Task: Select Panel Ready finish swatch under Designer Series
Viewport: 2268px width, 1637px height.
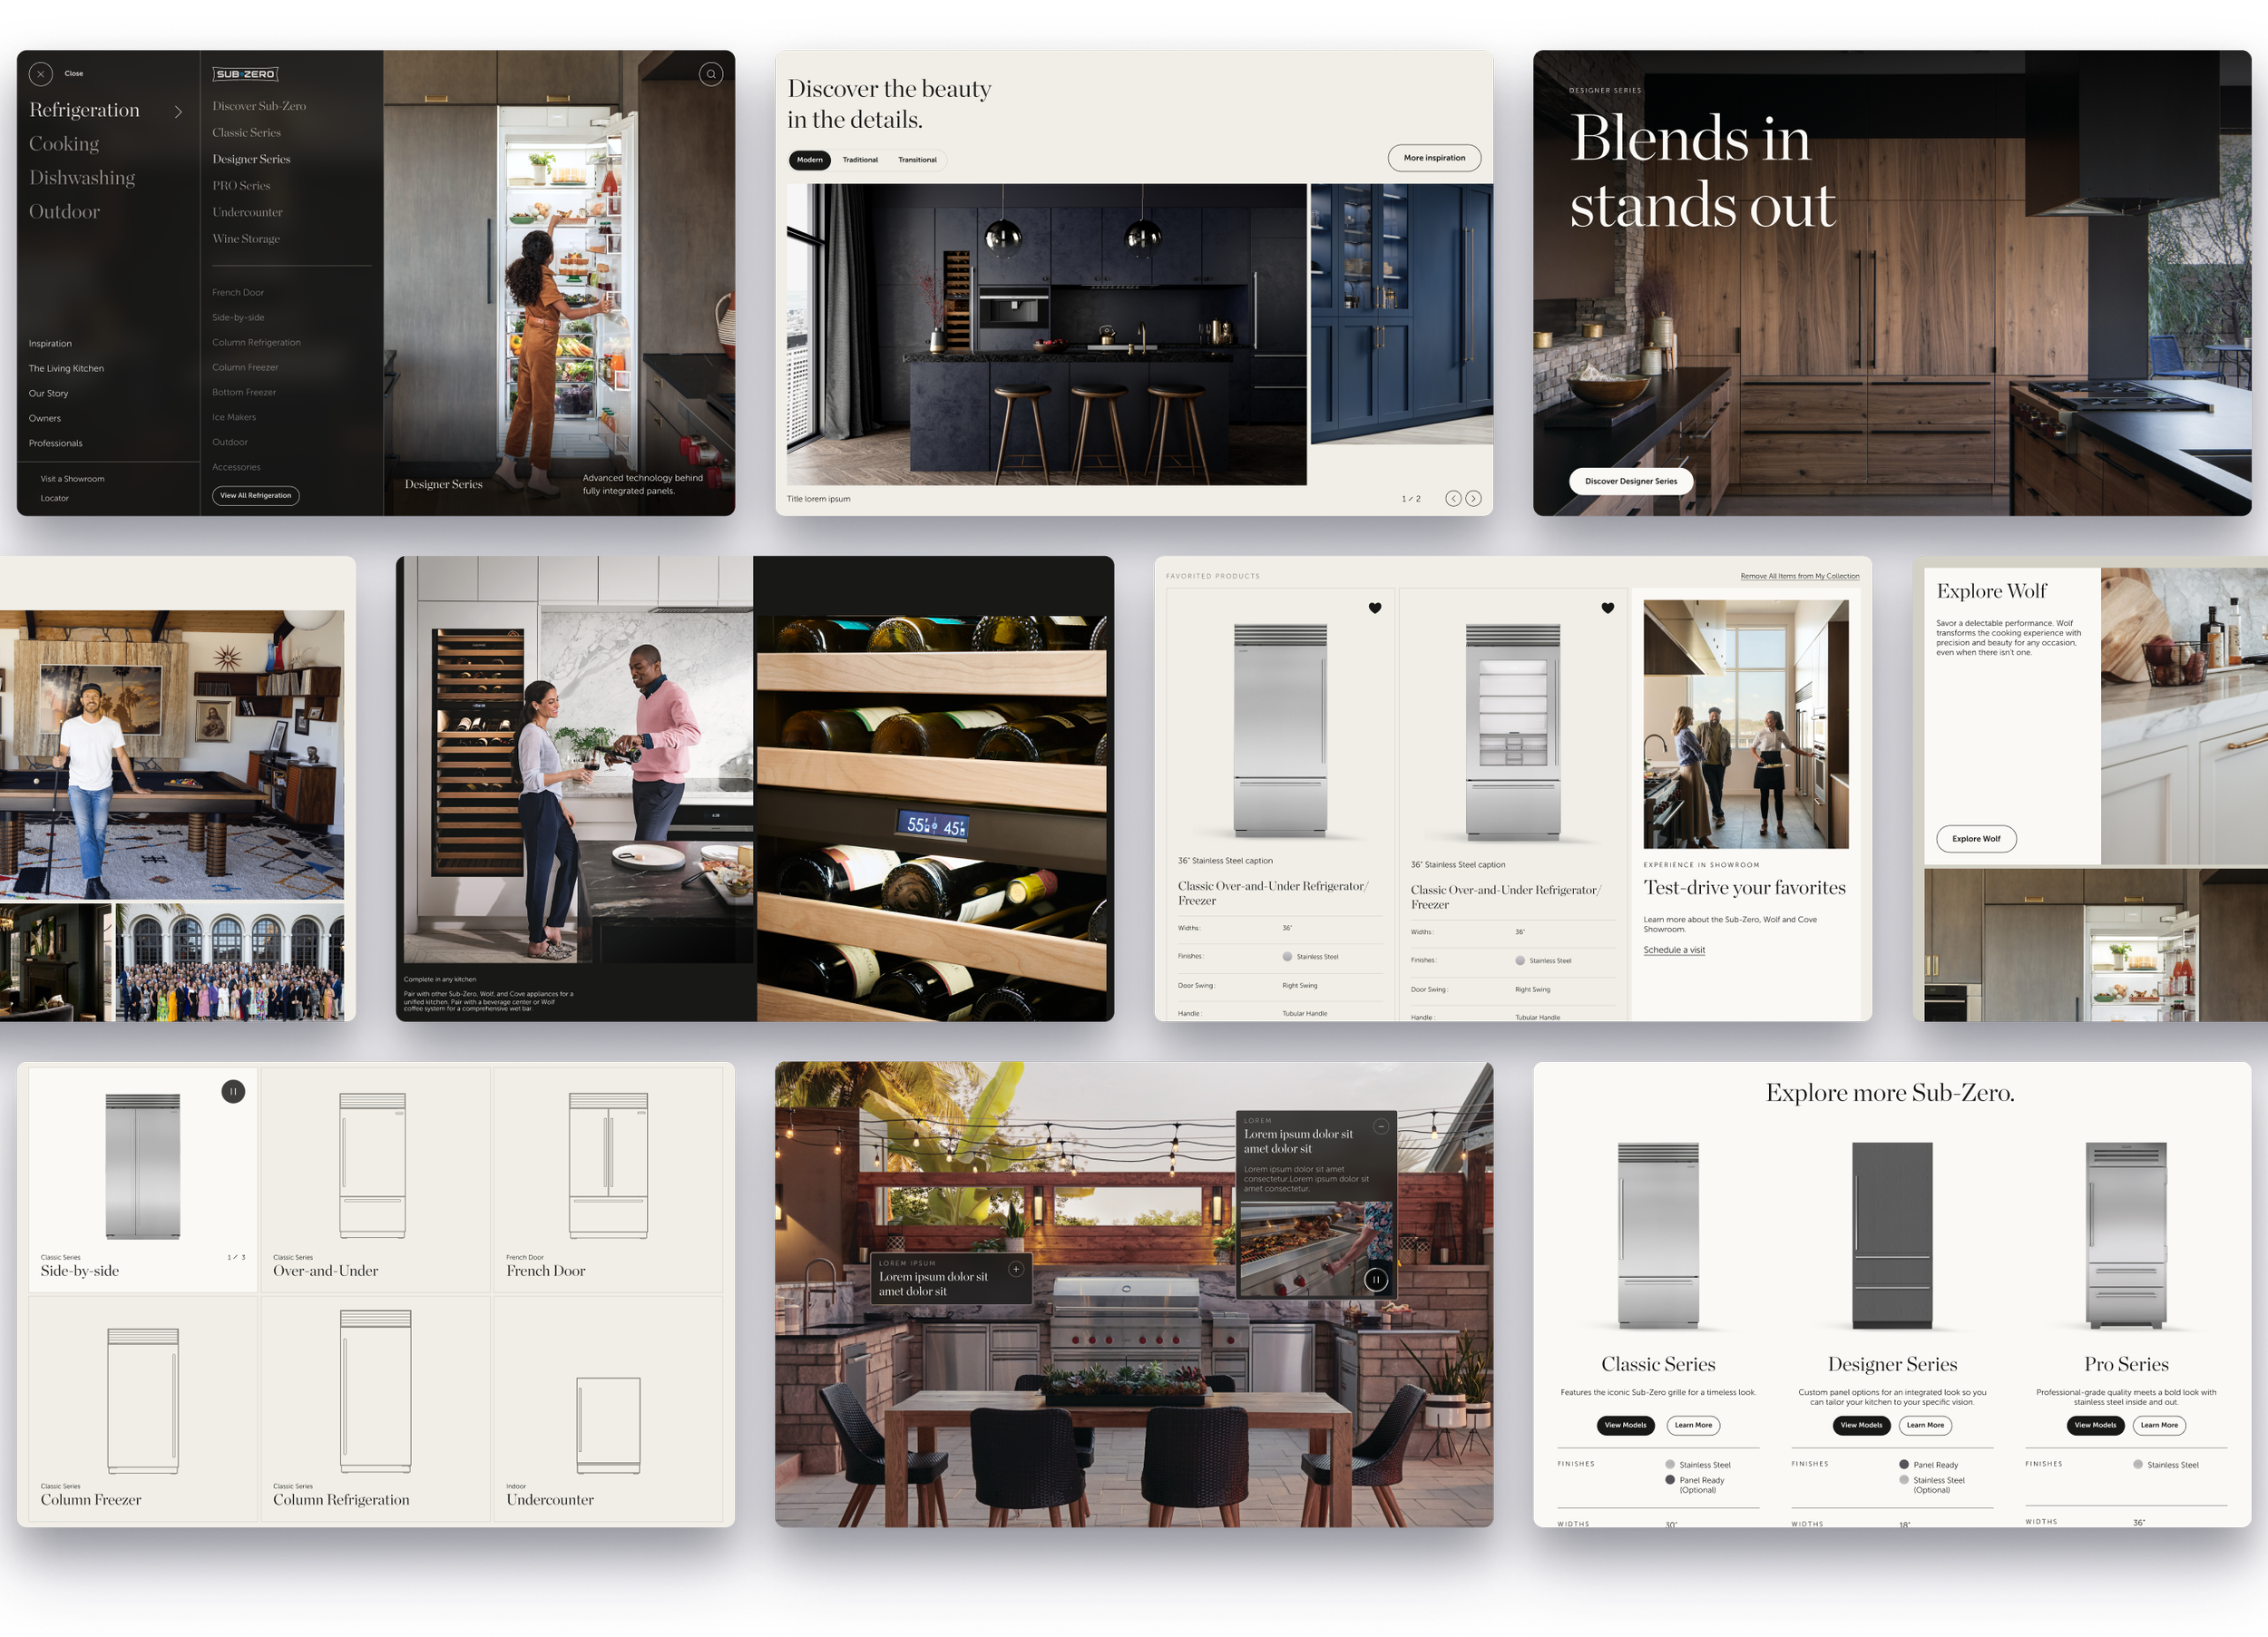Action: 1904,1464
